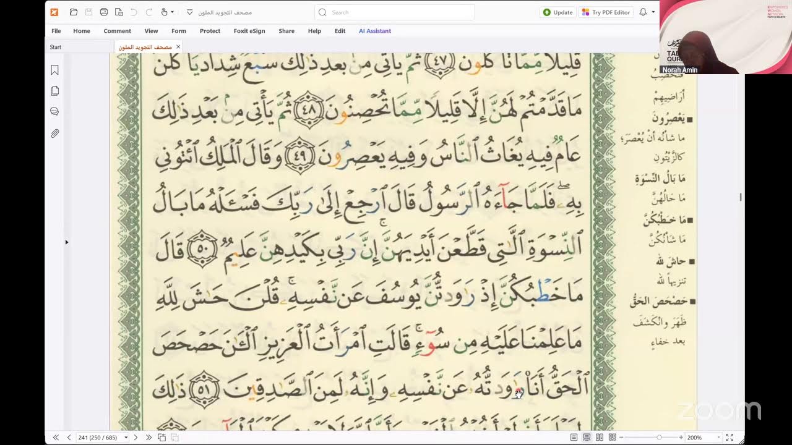The height and width of the screenshot is (445, 792).
Task: Open the page number dropdown arrow
Action: [126, 438]
